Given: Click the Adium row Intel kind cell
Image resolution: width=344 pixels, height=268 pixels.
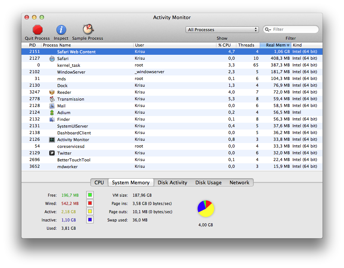Looking at the screenshot, I should click(x=297, y=113).
